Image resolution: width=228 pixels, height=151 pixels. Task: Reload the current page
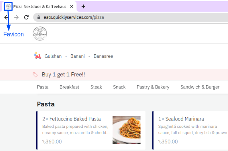point(26,17)
